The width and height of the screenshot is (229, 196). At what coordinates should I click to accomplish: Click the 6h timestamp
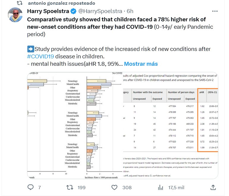tap(130, 12)
